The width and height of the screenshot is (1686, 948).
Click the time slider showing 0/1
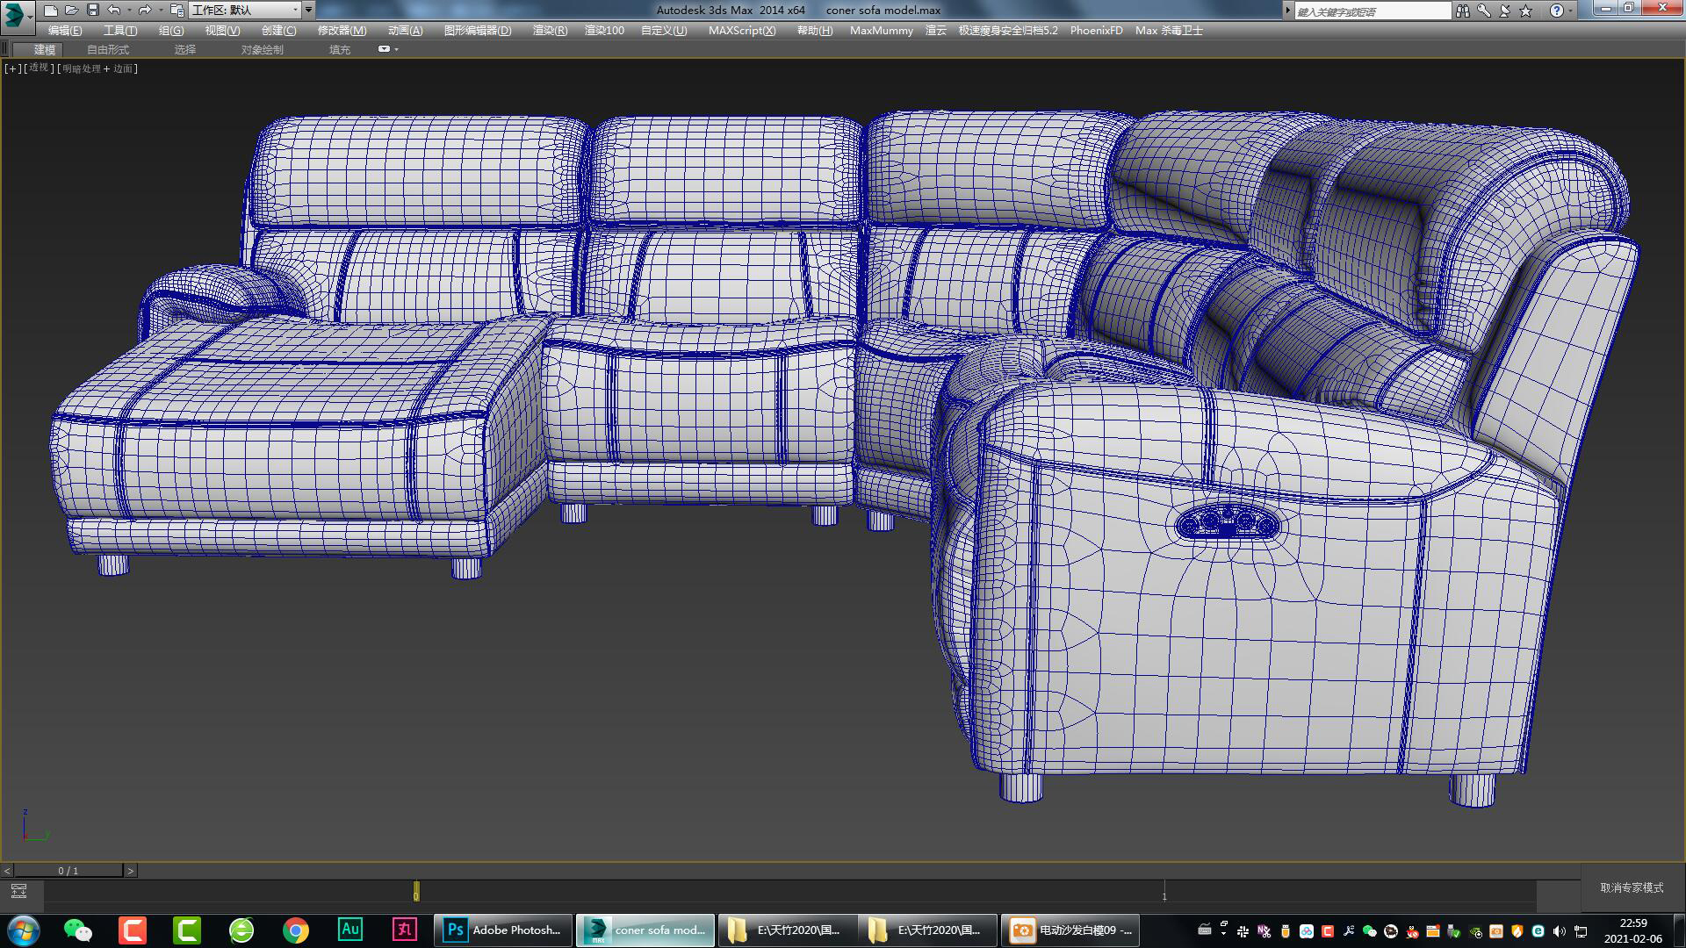[x=66, y=870]
